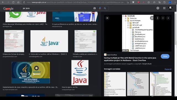Click the programmerclick.com source text
The height and width of the screenshot is (100, 177).
coord(10,56)
